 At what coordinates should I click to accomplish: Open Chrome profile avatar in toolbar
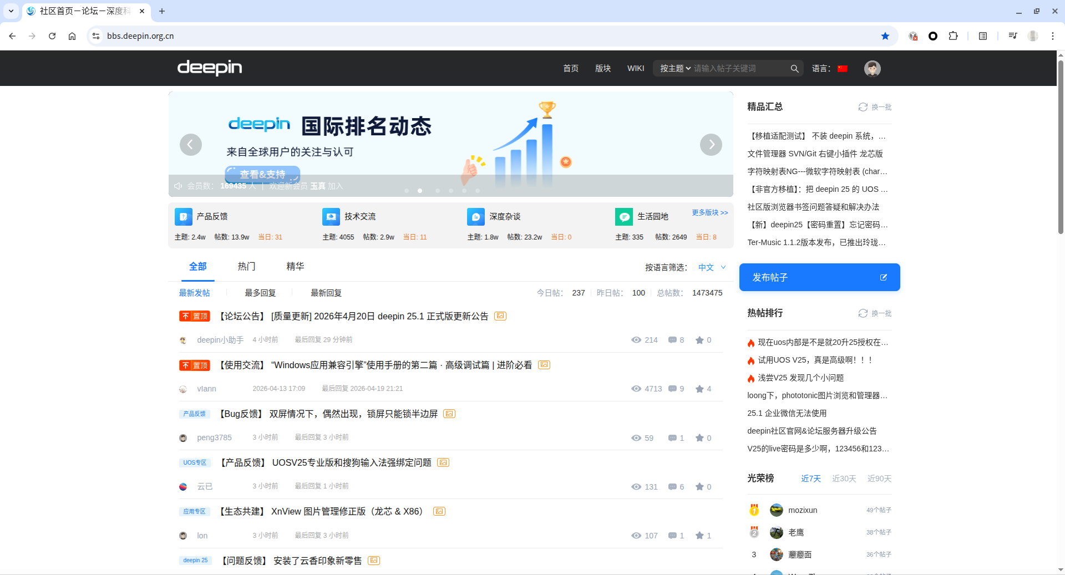click(1033, 36)
